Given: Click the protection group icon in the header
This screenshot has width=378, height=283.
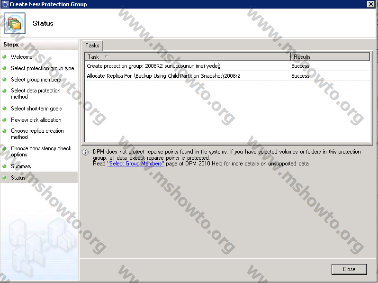Looking at the screenshot, I should point(15,23).
